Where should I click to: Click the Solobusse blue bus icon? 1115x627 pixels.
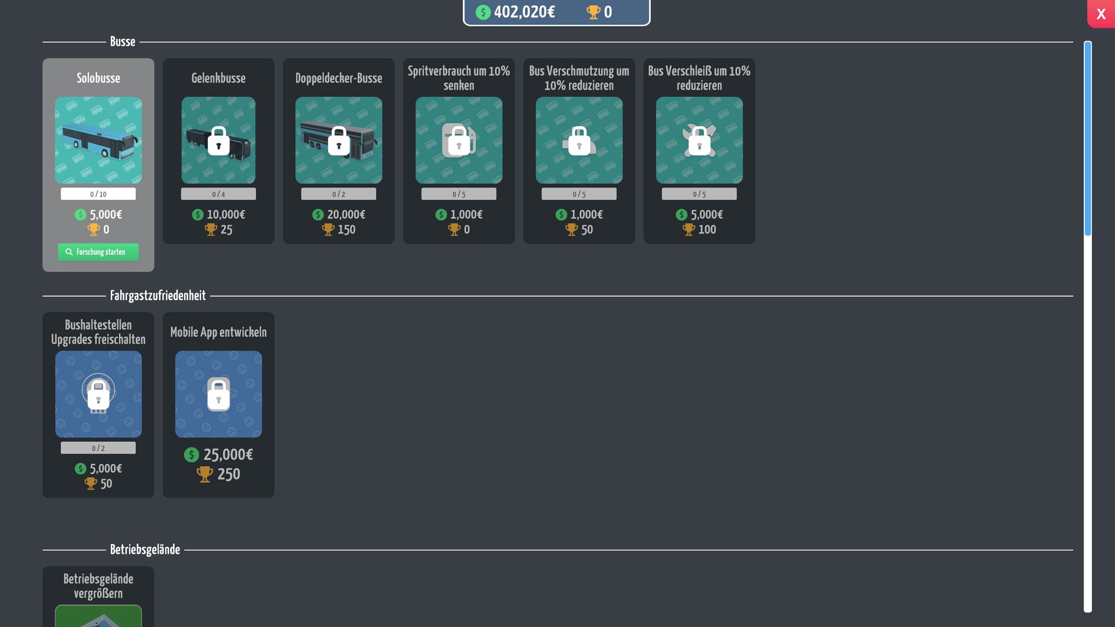tap(98, 140)
